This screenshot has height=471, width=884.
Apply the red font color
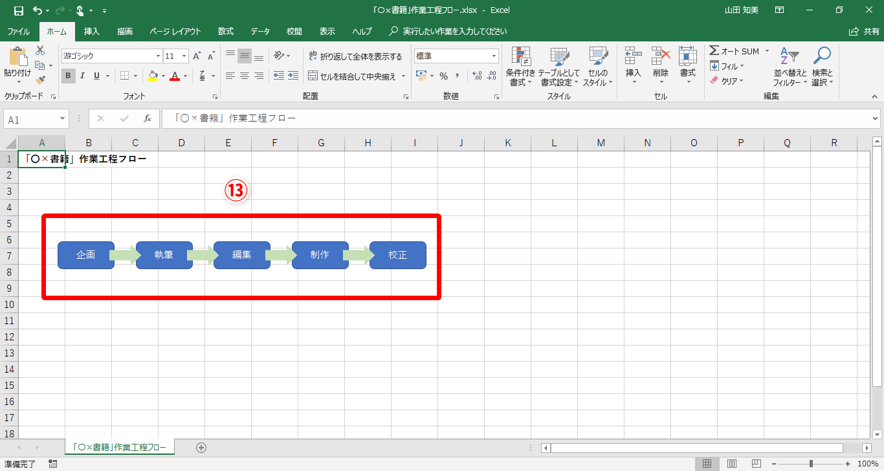(x=175, y=76)
